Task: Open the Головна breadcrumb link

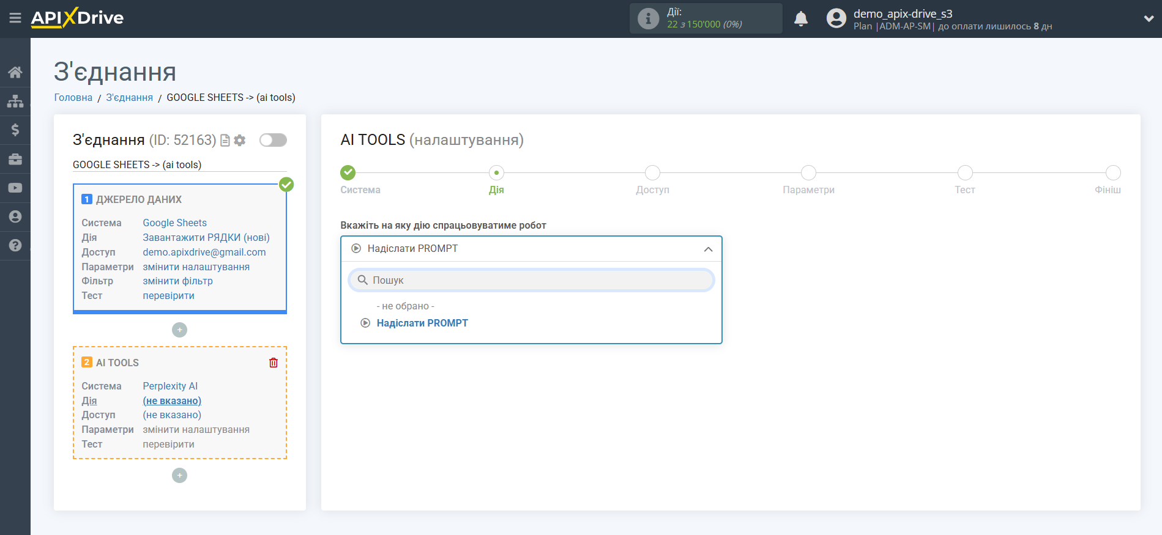Action: 73,98
